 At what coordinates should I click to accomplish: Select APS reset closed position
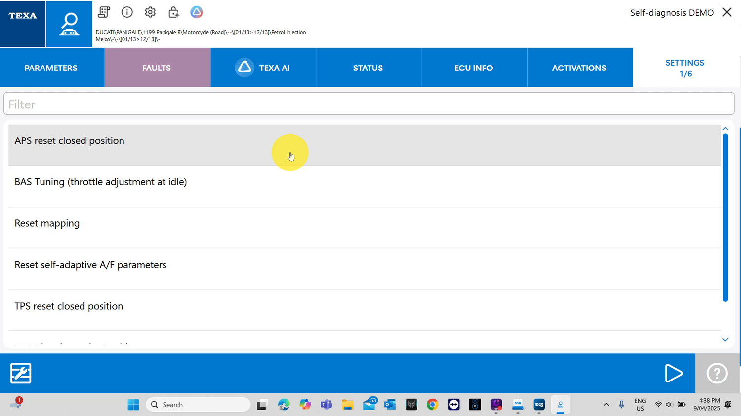click(365, 145)
